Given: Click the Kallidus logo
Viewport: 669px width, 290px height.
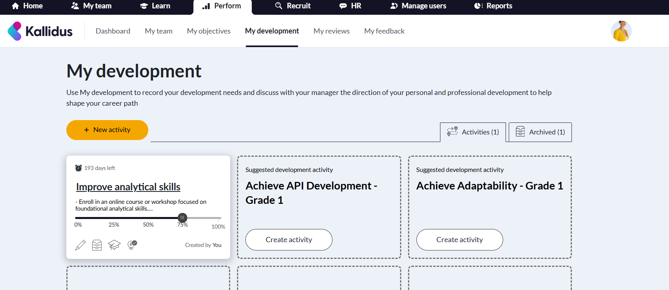Looking at the screenshot, I should (x=40, y=31).
